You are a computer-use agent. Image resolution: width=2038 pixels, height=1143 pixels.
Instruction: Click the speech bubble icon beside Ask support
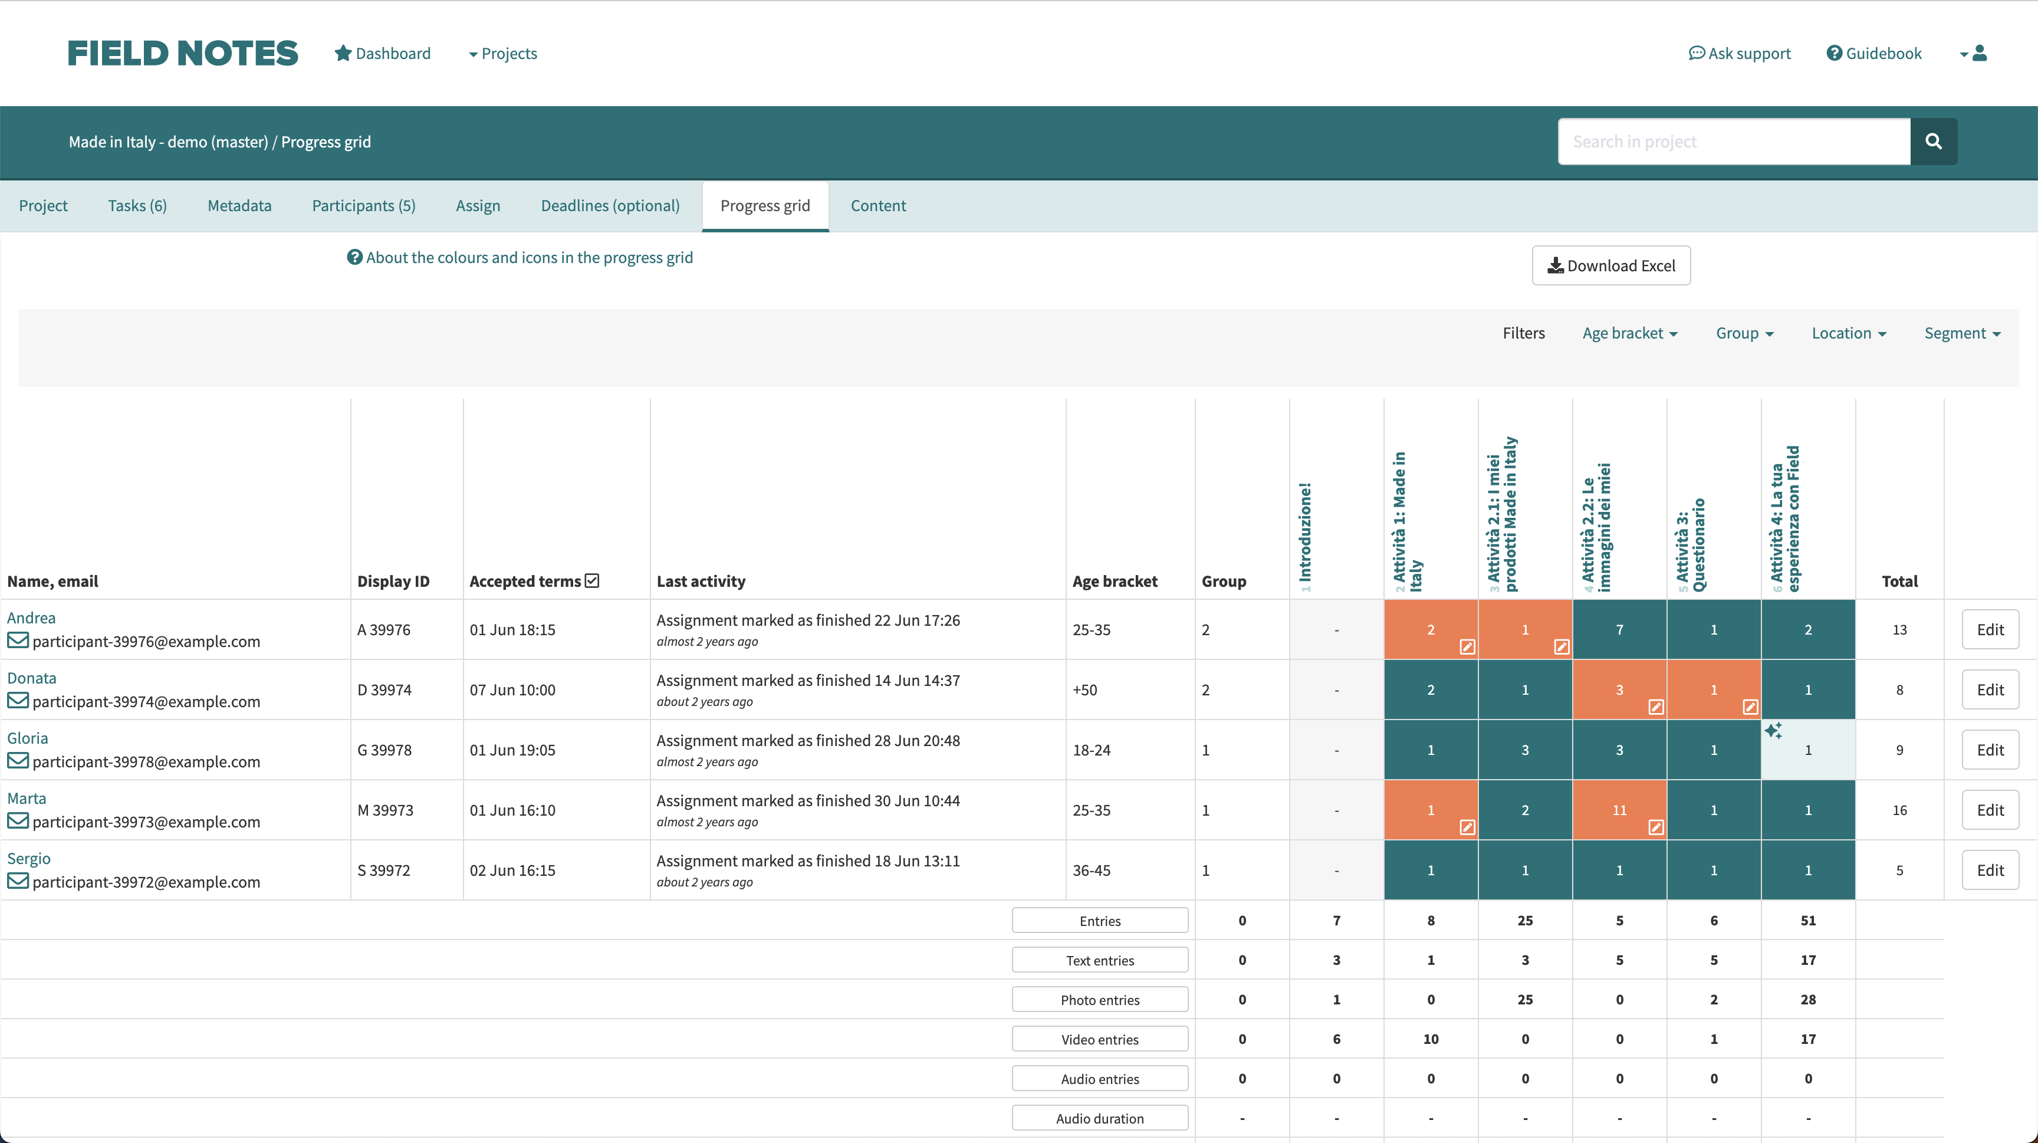1697,53
